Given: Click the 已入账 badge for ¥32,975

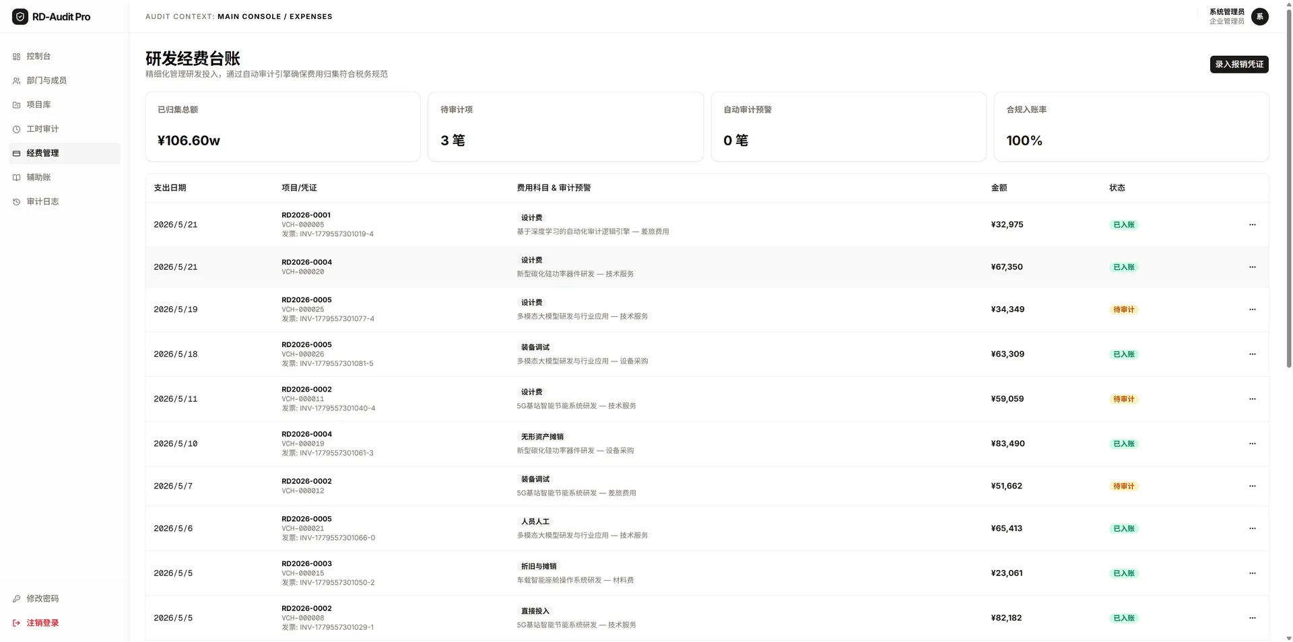Looking at the screenshot, I should (1123, 225).
